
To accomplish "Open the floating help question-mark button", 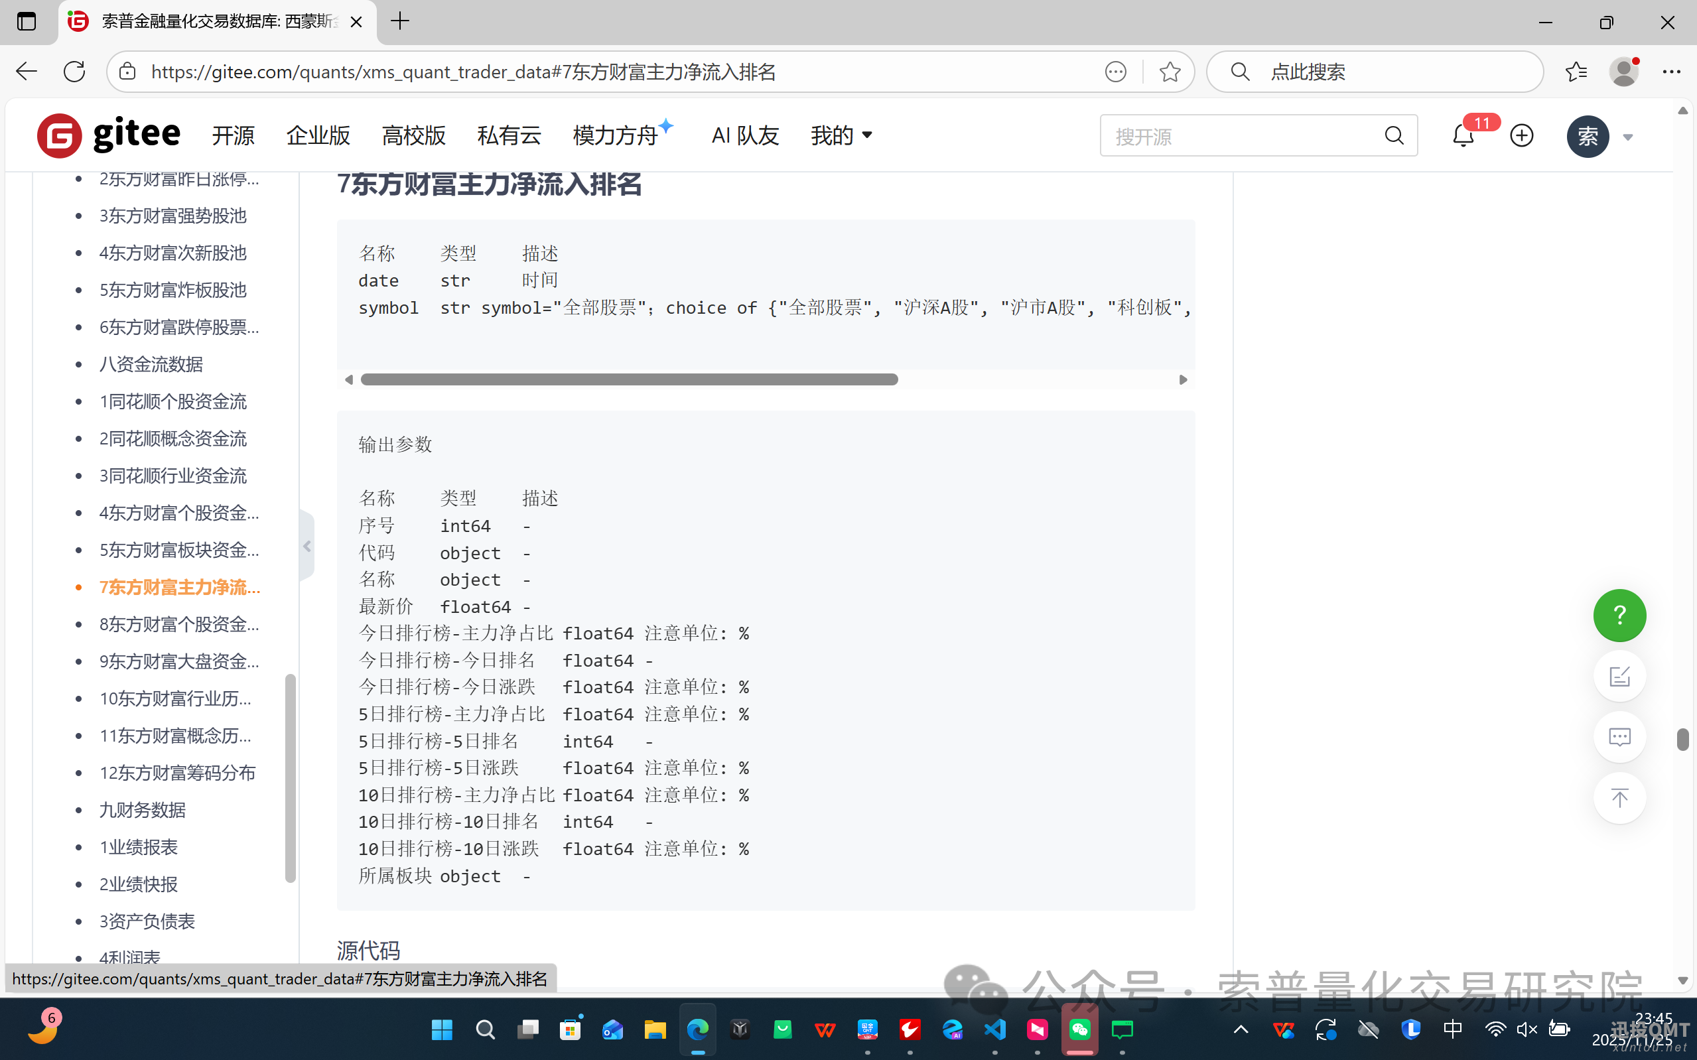I will coord(1619,616).
